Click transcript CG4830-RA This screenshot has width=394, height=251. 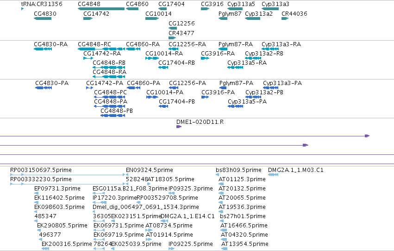tap(51, 44)
